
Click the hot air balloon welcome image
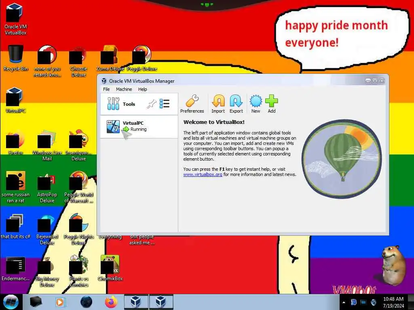coord(342,159)
